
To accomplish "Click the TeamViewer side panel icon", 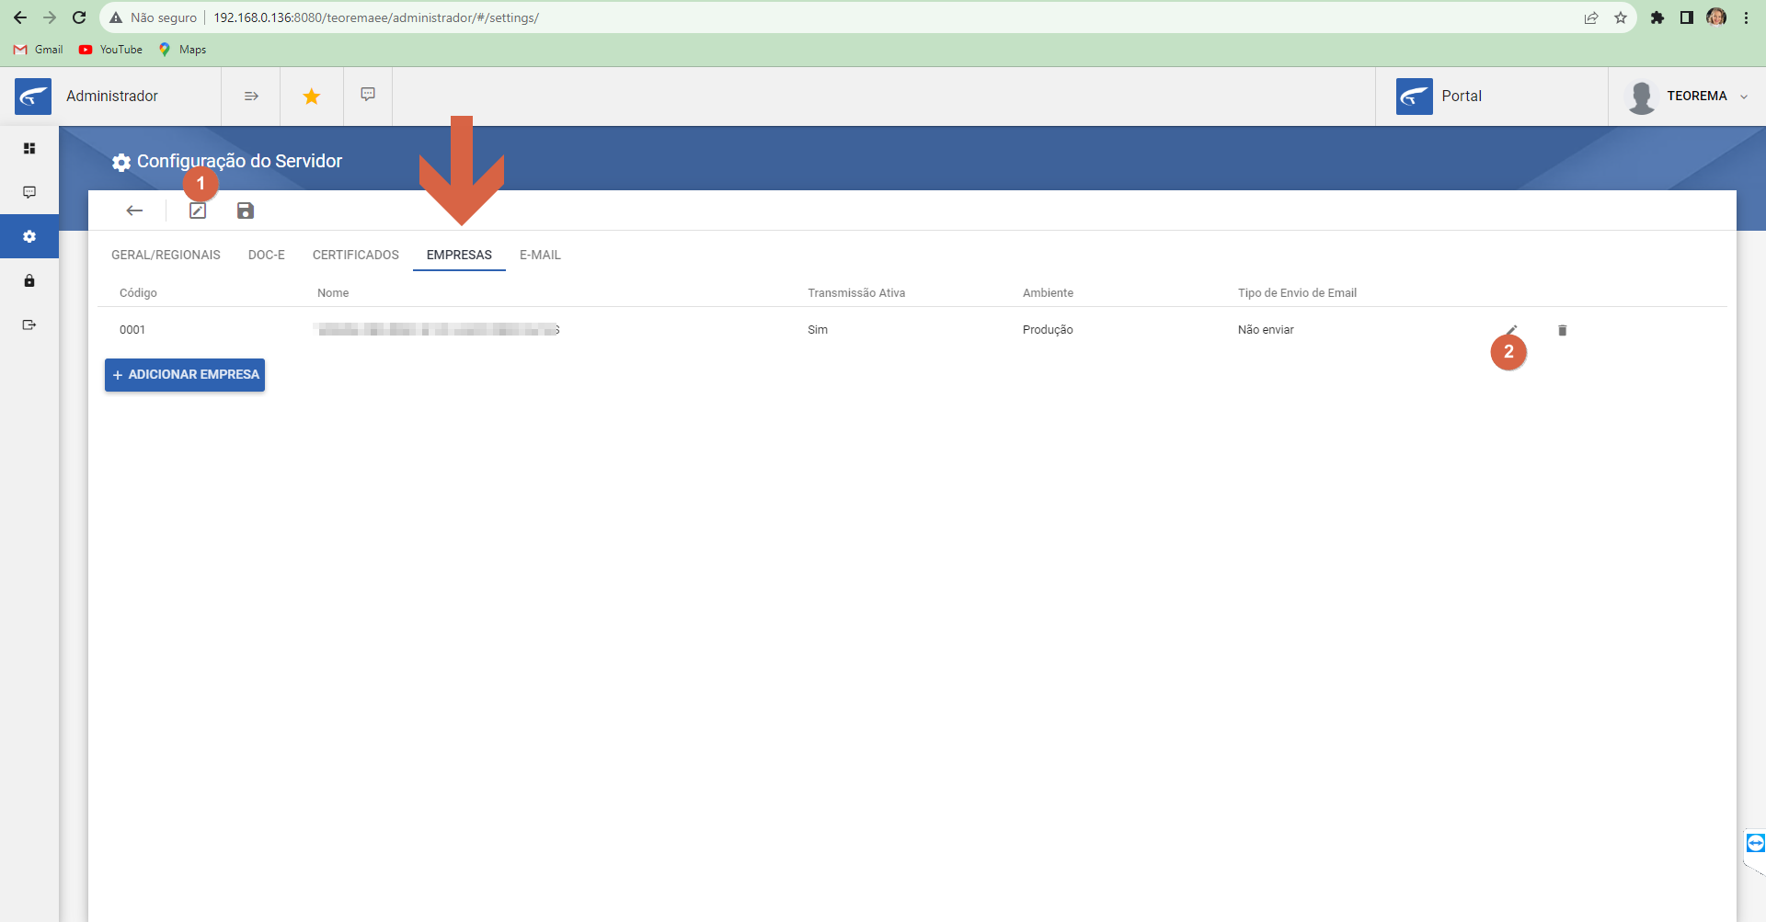I will click(x=1755, y=843).
